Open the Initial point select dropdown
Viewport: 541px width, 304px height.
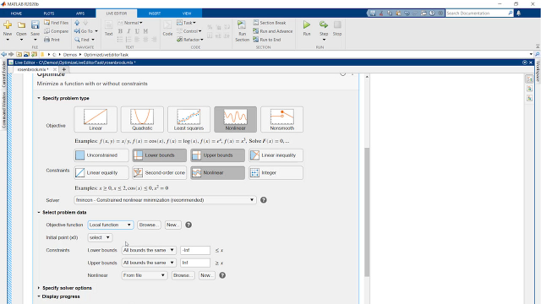100,238
